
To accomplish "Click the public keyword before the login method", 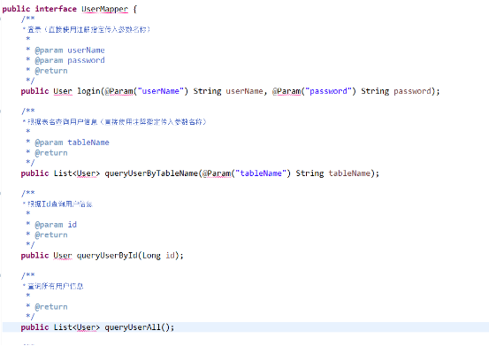I will tap(35, 91).
